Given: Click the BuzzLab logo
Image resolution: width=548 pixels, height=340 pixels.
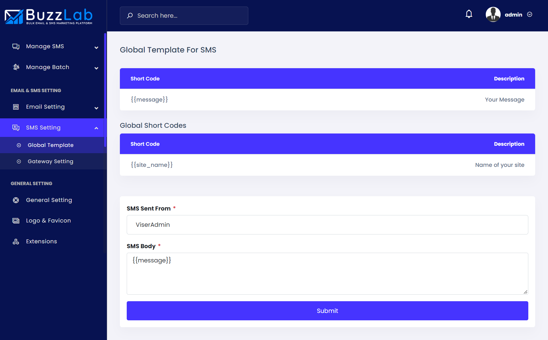Looking at the screenshot, I should [x=49, y=17].
